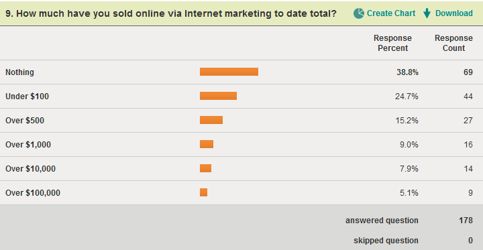The height and width of the screenshot is (250, 483).
Task: Click the Response Count column header
Action: coord(453,43)
